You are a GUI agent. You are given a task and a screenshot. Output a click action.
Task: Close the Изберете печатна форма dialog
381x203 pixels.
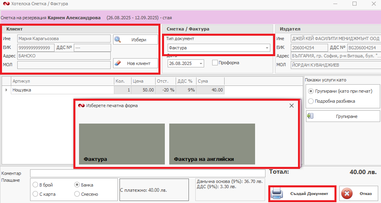(x=292, y=106)
